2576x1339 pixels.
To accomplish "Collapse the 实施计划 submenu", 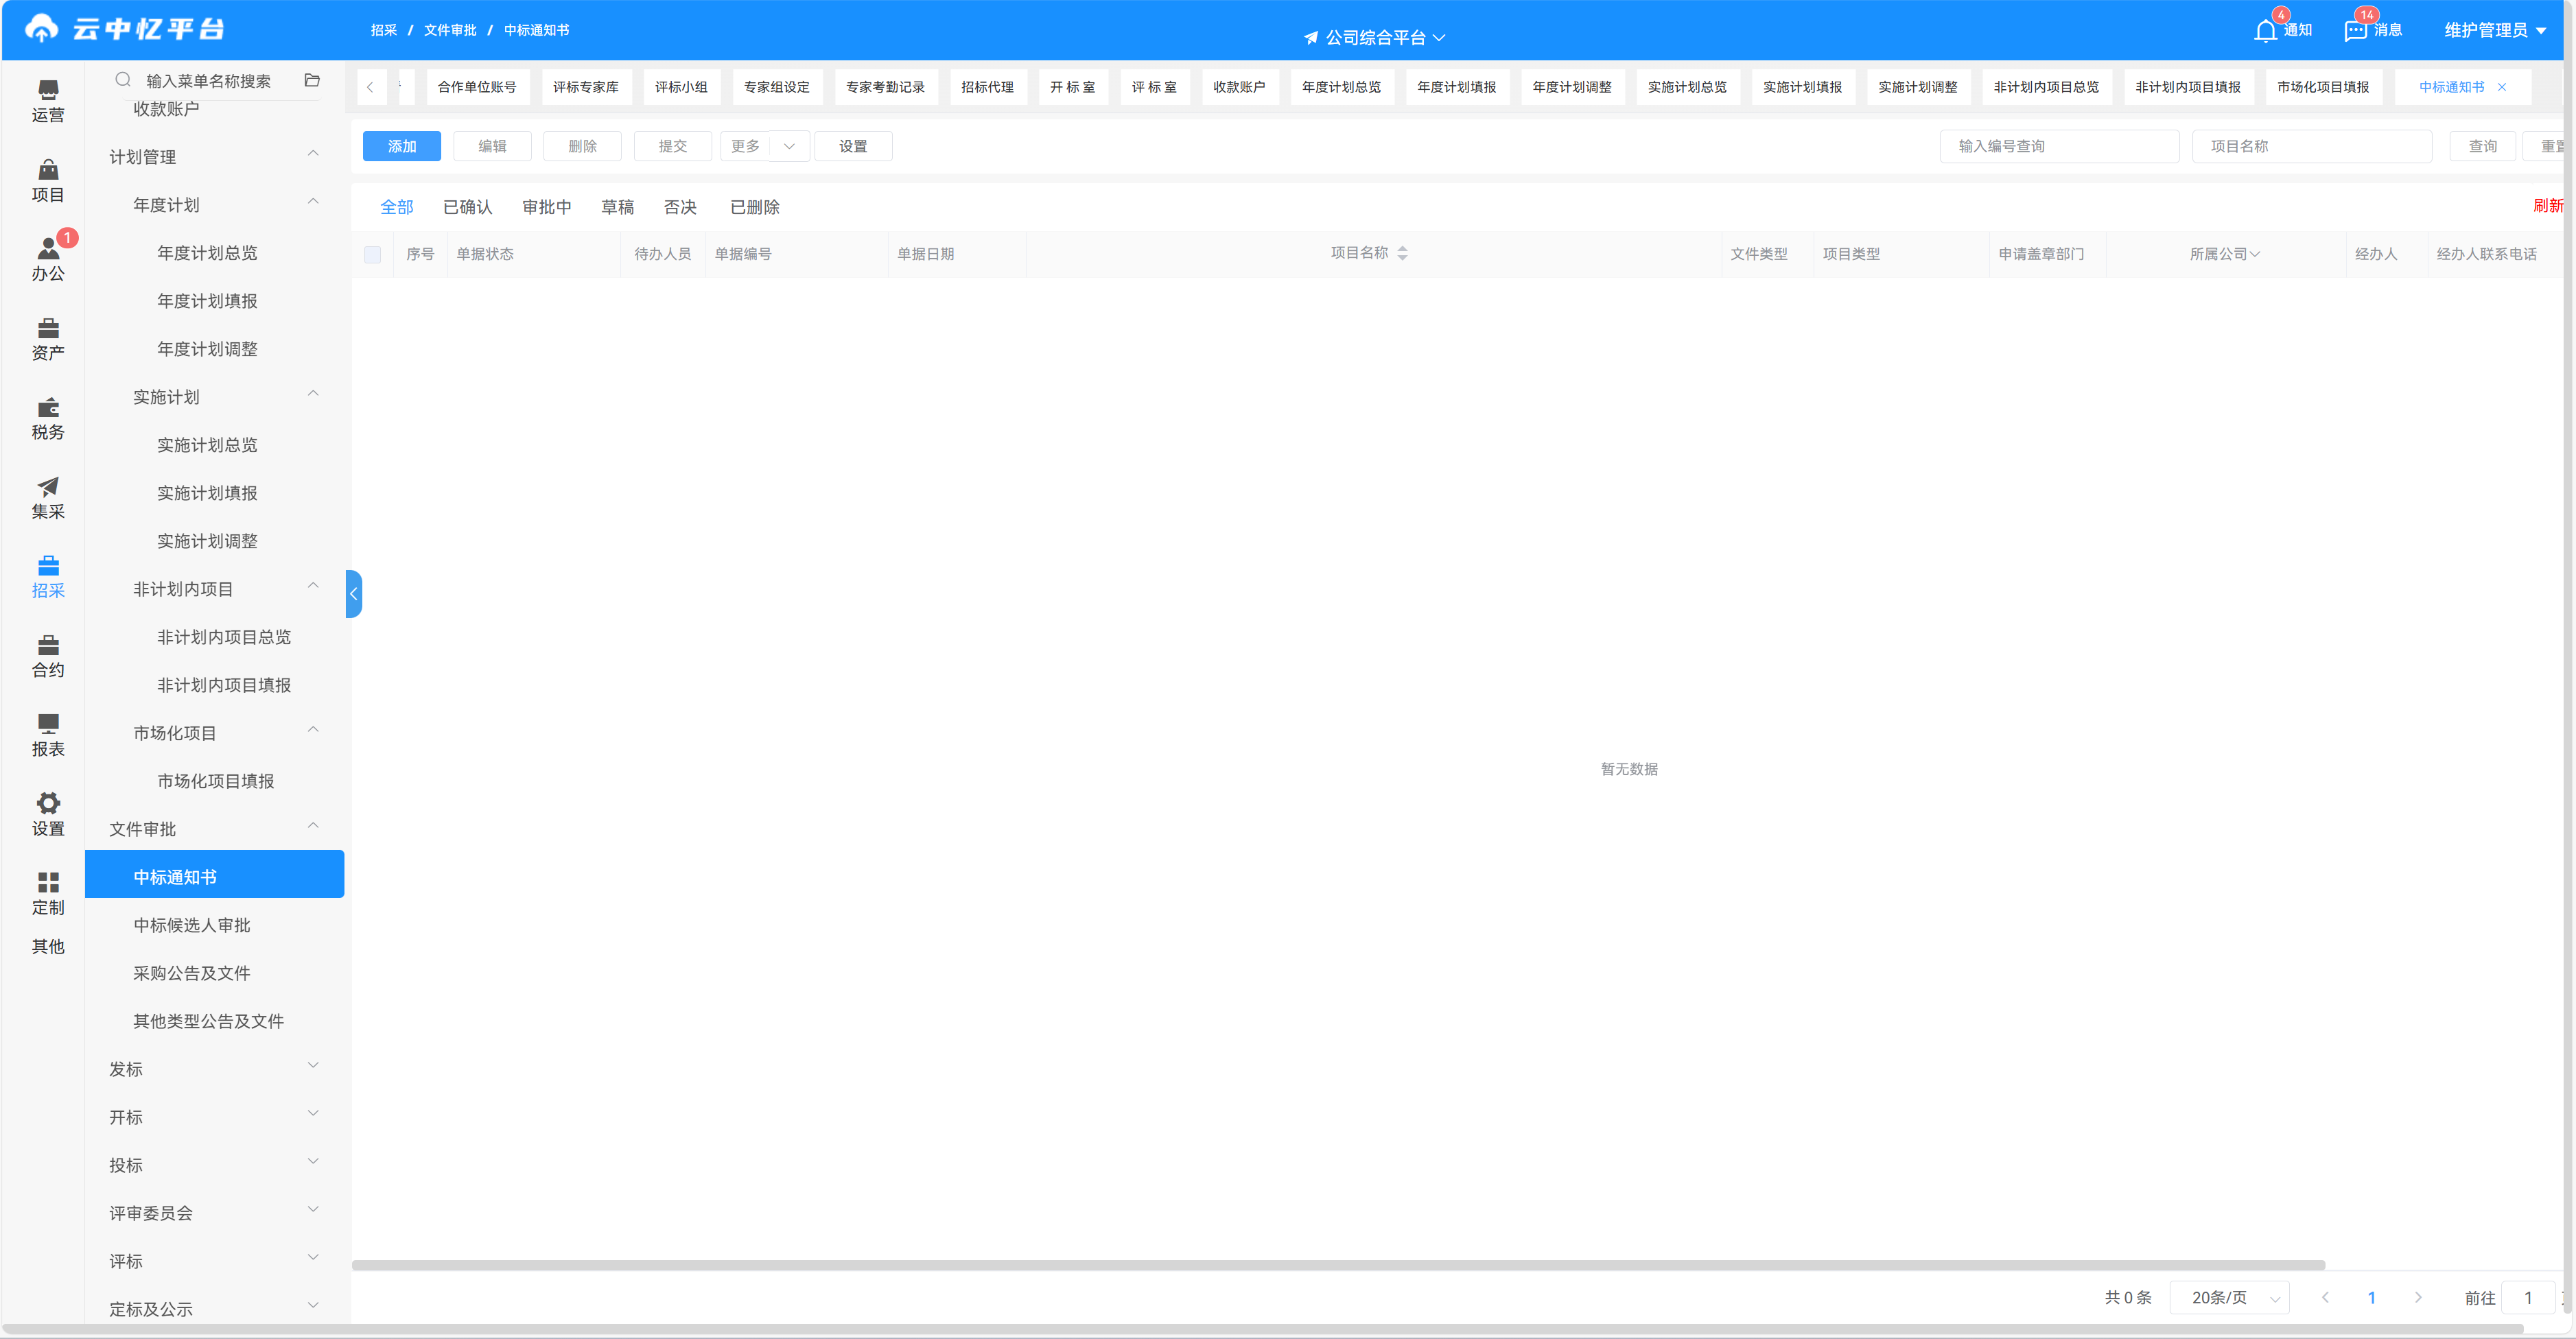I will tap(313, 394).
